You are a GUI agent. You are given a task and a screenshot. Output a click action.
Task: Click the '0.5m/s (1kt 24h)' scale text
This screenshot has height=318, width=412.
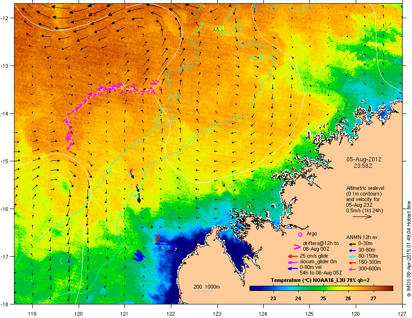click(365, 211)
